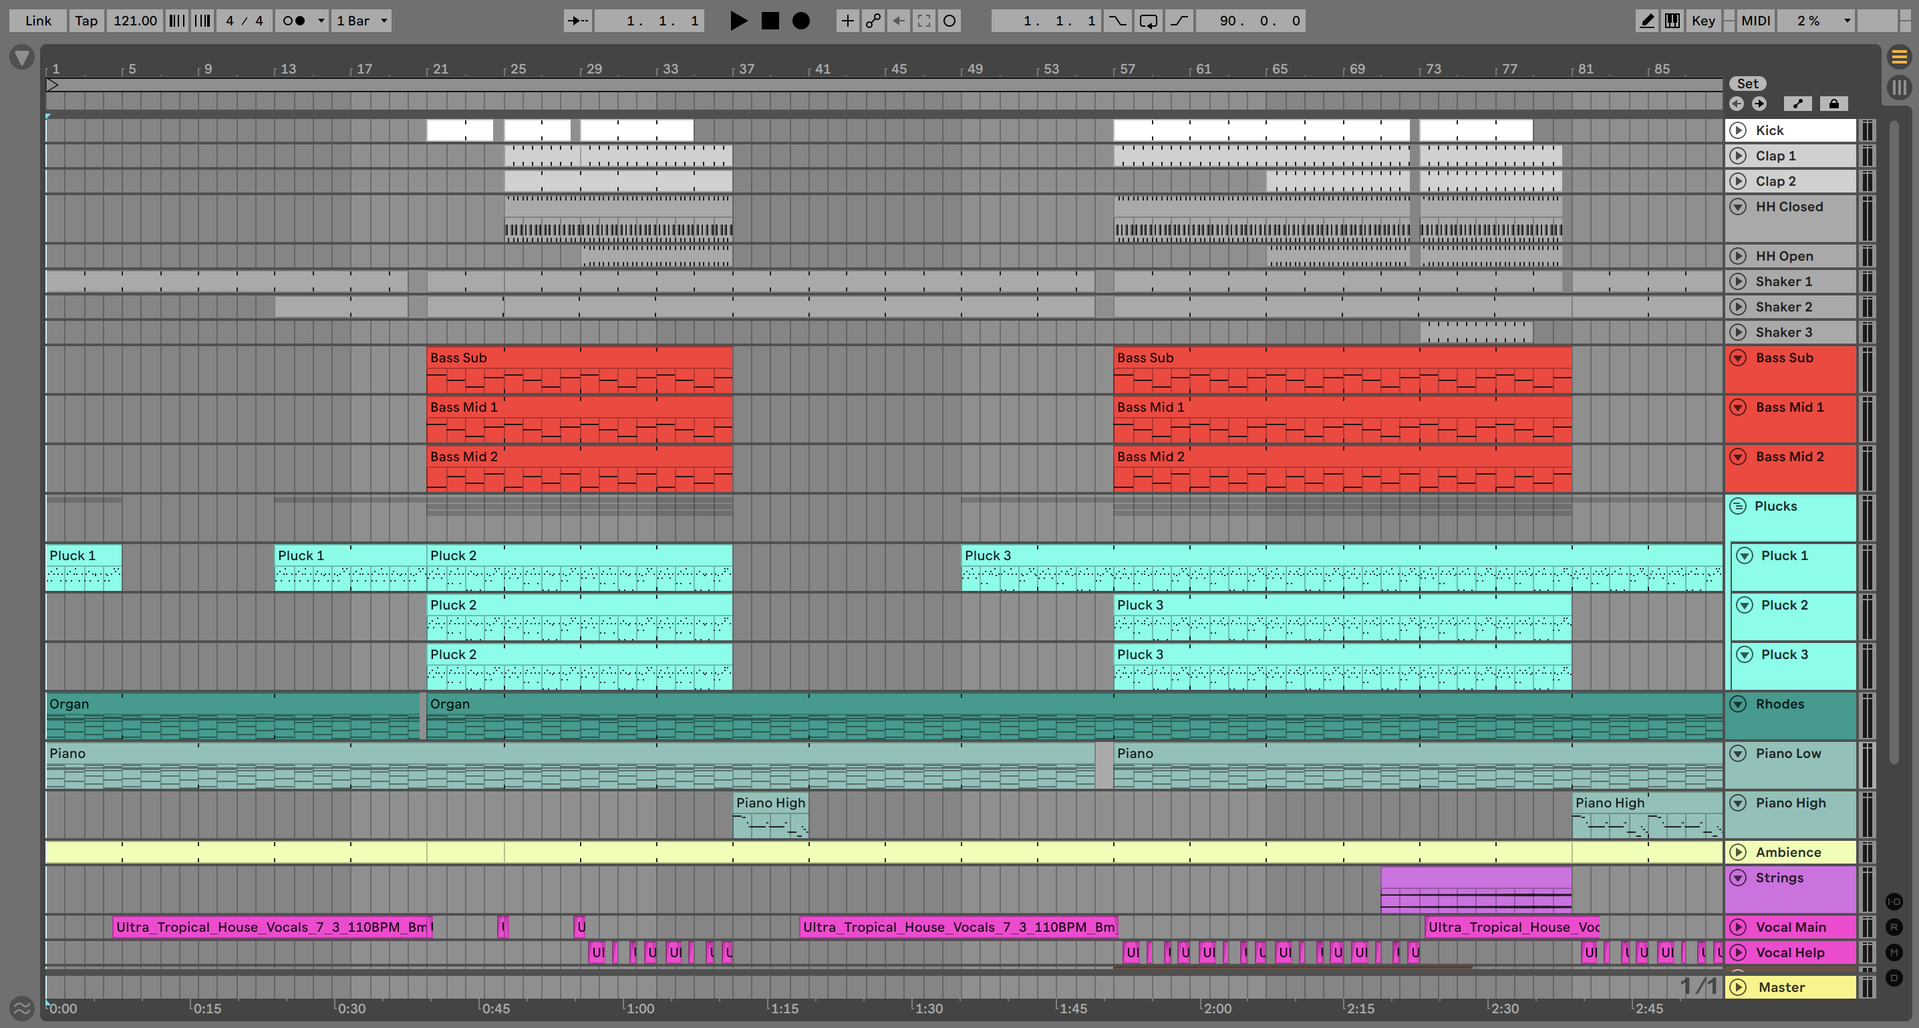Click the Tap tempo button

[x=86, y=21]
